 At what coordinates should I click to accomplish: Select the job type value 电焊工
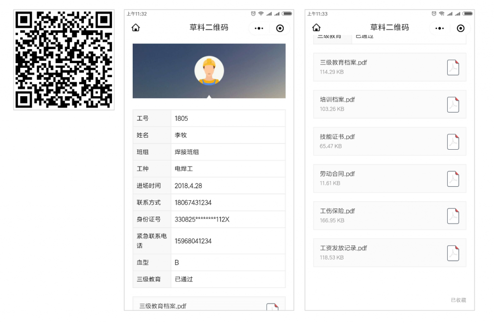[x=184, y=169]
